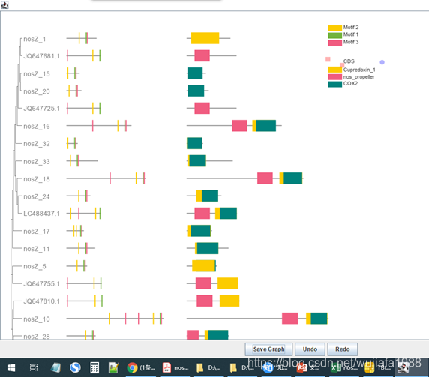Switch to the Chrome browser window

(141, 368)
